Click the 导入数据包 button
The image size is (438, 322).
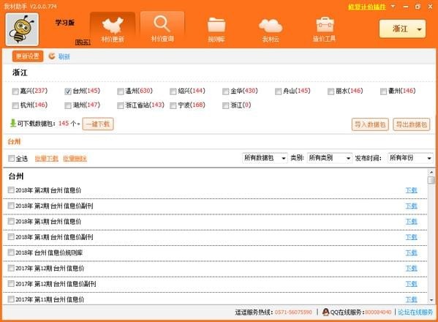click(370, 124)
